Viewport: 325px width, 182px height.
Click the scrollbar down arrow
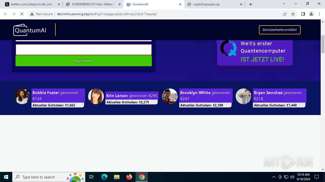pos(323,170)
